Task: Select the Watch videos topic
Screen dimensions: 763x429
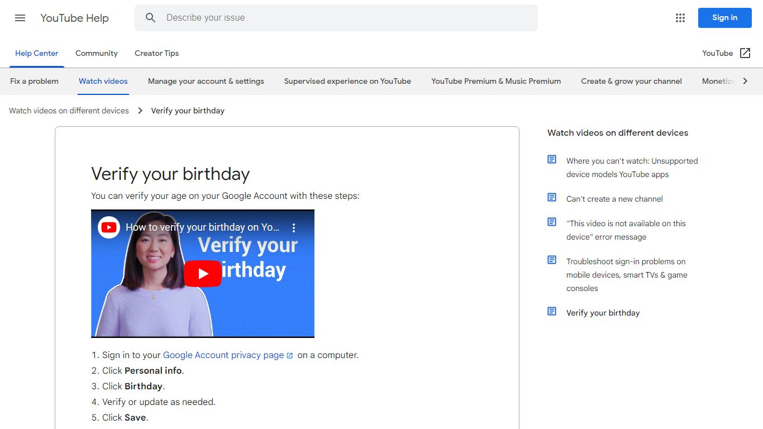Action: pyautogui.click(x=103, y=81)
